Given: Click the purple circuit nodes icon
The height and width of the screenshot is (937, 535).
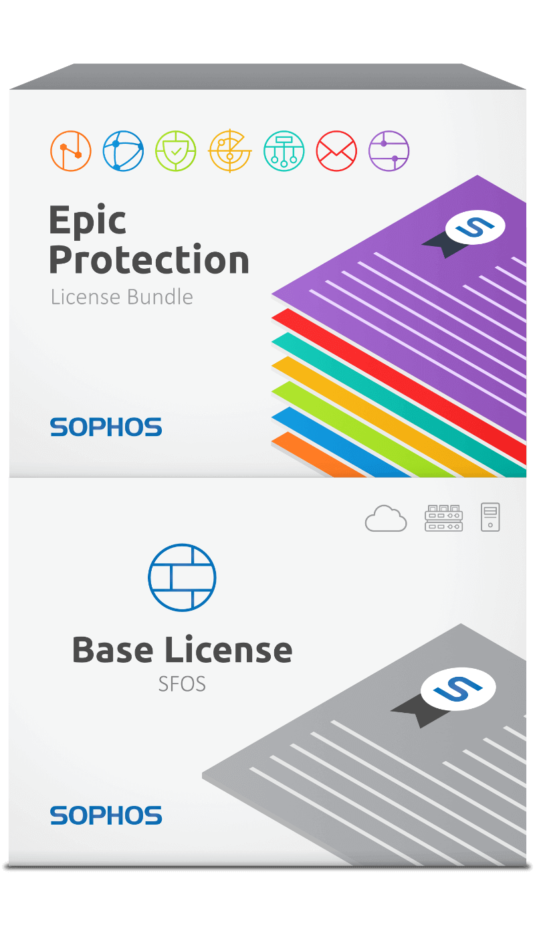Looking at the screenshot, I should pyautogui.click(x=389, y=151).
